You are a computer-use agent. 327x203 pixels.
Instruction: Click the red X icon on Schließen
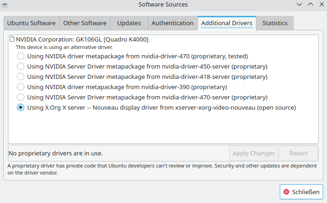(286, 192)
